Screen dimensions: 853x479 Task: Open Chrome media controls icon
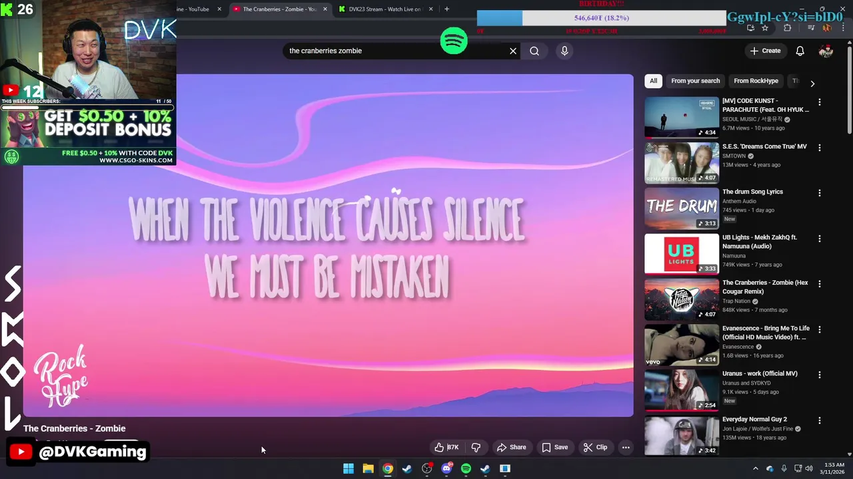click(811, 28)
